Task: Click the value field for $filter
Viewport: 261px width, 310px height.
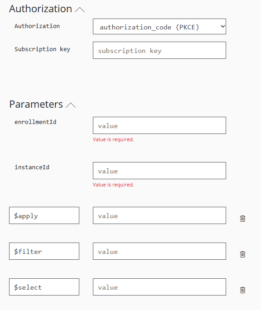Action: (159, 251)
